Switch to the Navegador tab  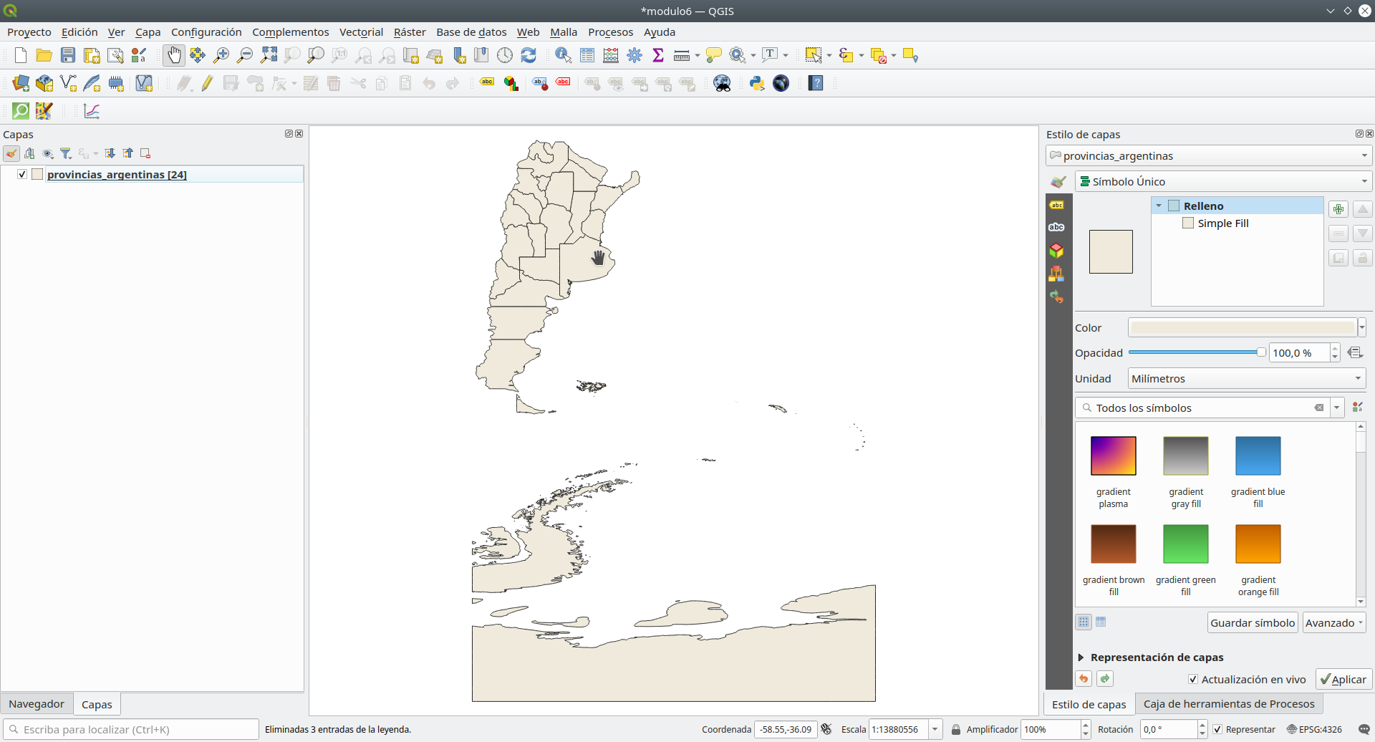[37, 704]
